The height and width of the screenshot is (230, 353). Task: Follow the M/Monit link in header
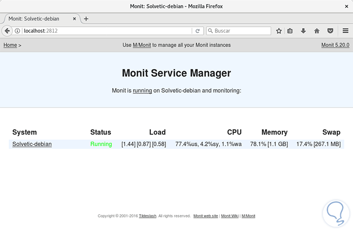142,45
